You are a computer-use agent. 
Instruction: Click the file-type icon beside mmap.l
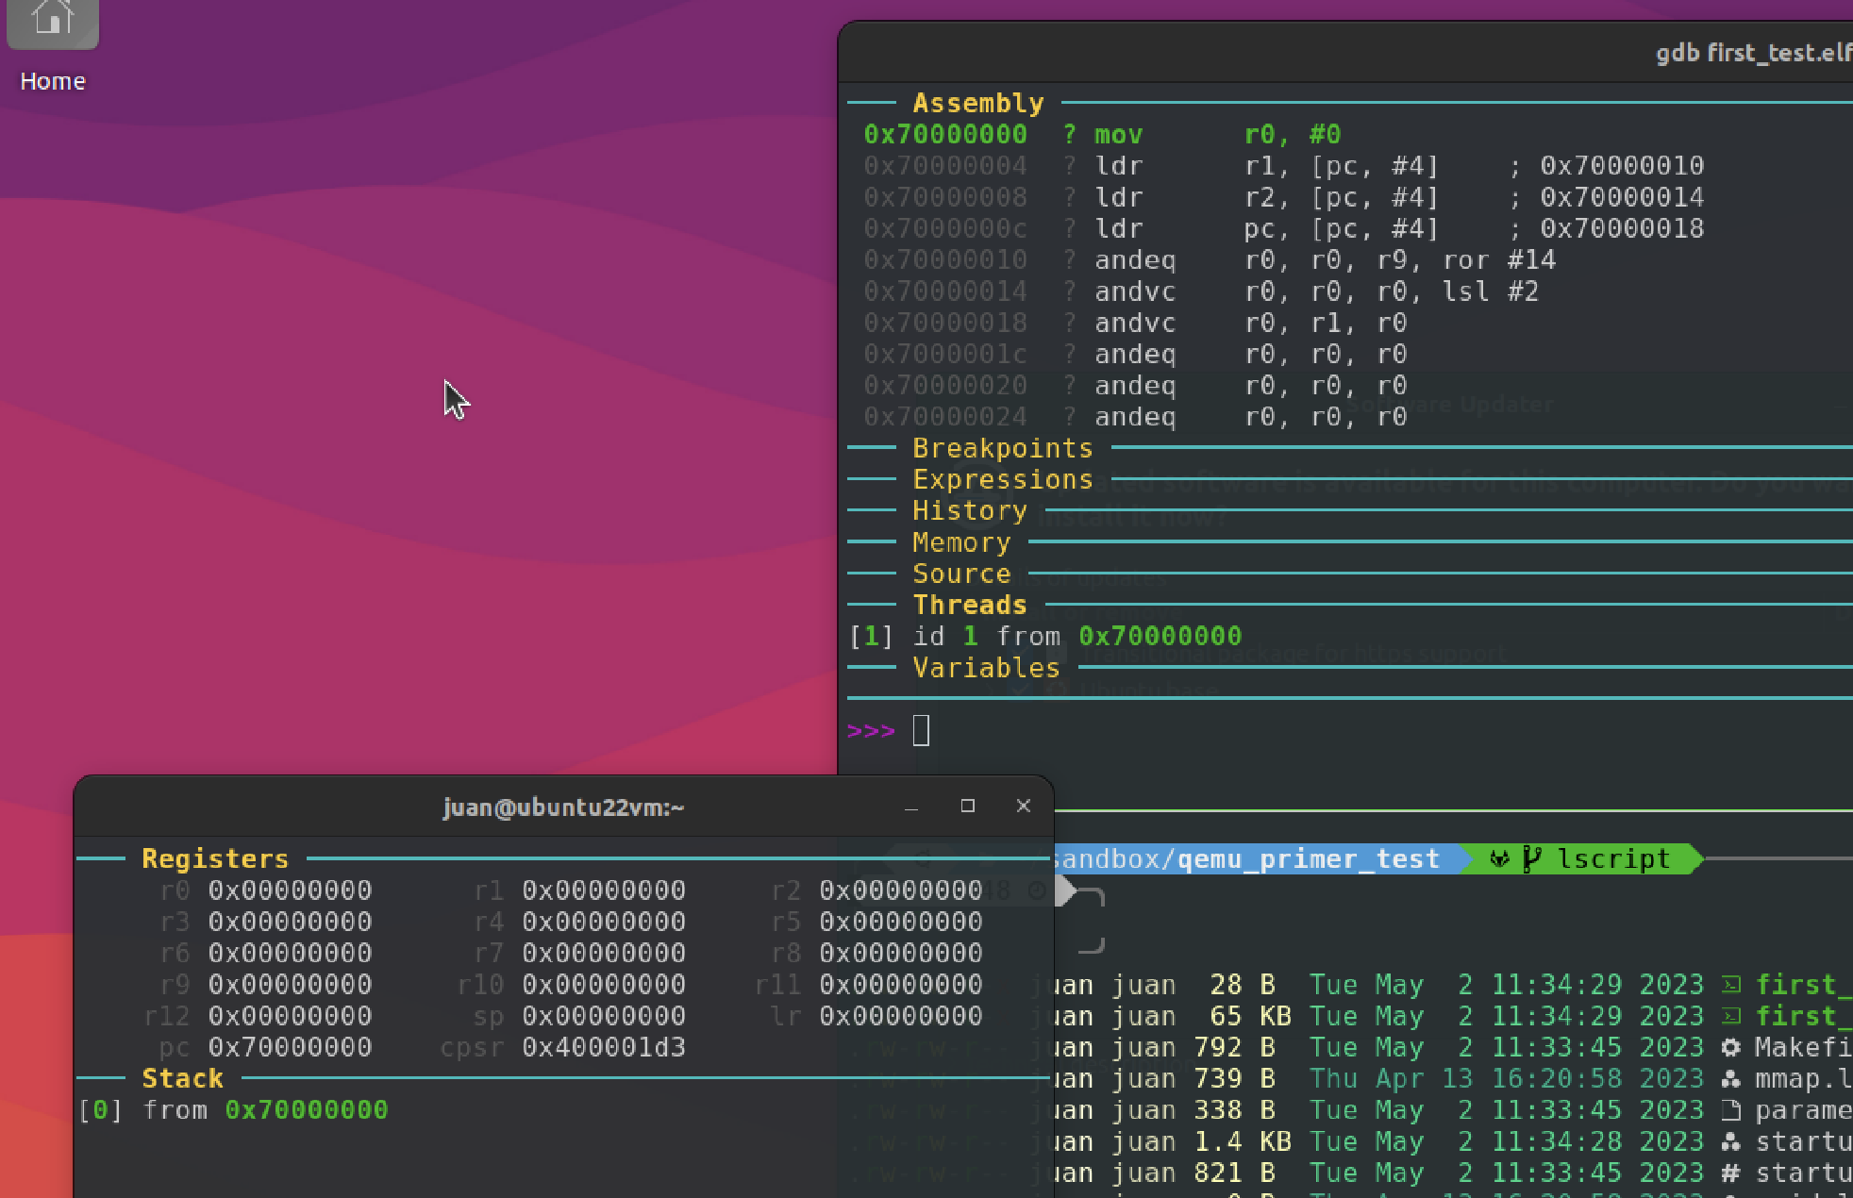pyautogui.click(x=1731, y=1078)
